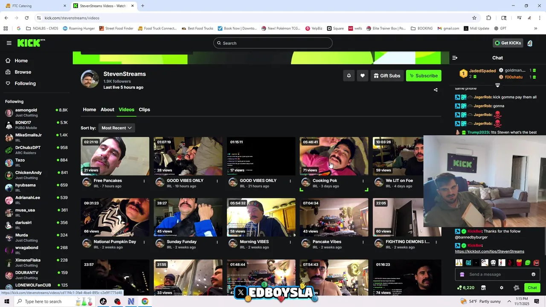Open a new browser tab

click(x=142, y=6)
